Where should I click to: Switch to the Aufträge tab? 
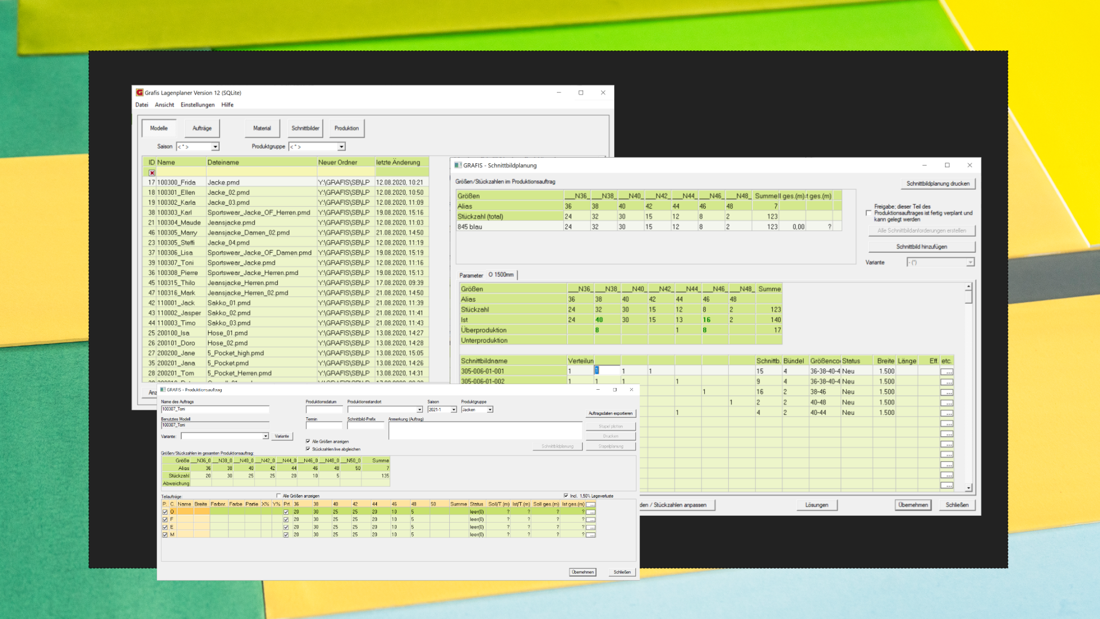click(x=202, y=128)
